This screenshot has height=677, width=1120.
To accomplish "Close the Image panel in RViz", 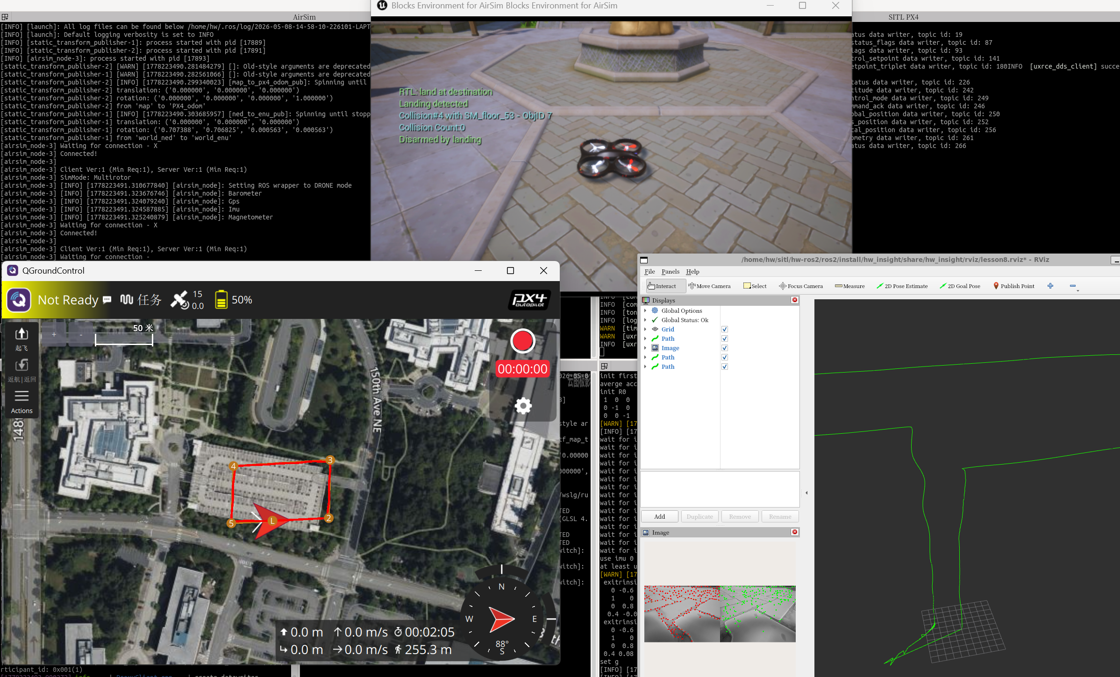I will pyautogui.click(x=794, y=532).
